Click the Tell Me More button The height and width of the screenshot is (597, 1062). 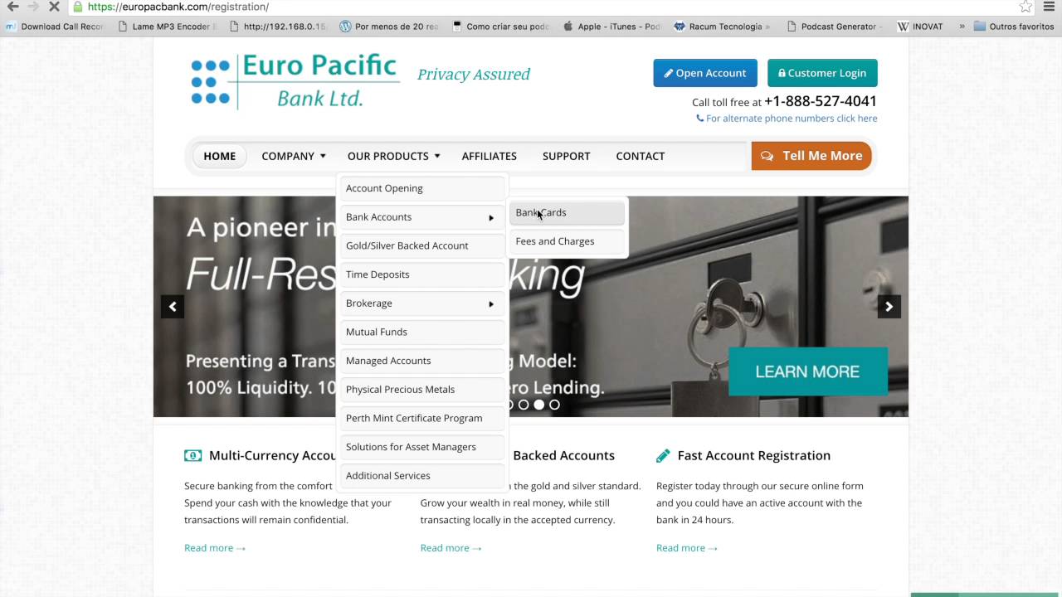tap(811, 156)
